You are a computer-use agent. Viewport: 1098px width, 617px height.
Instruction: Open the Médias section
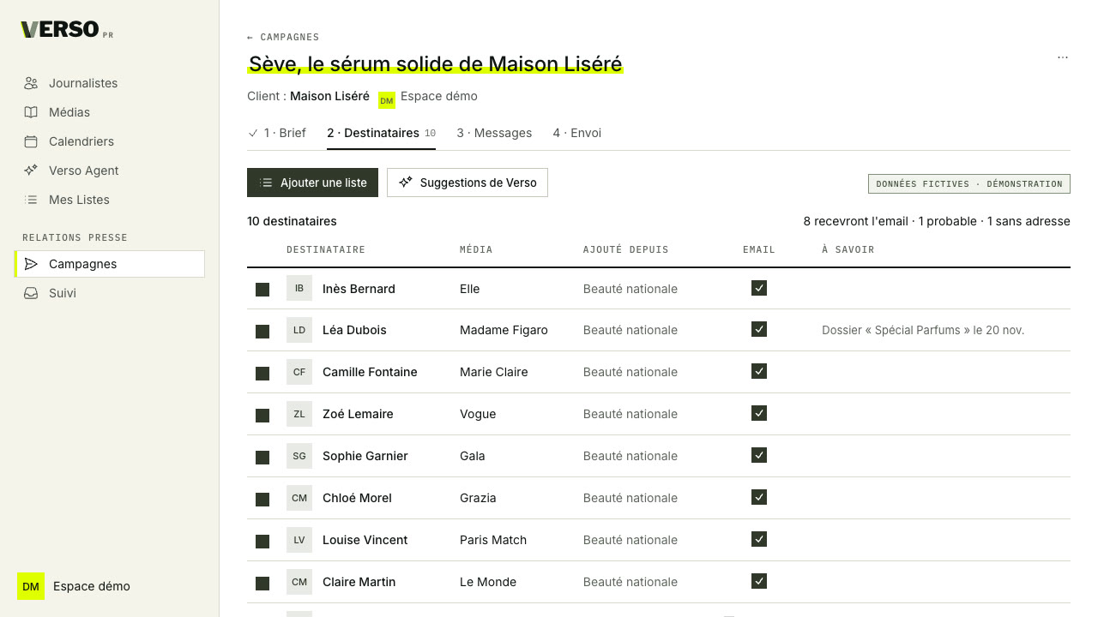[109, 112]
